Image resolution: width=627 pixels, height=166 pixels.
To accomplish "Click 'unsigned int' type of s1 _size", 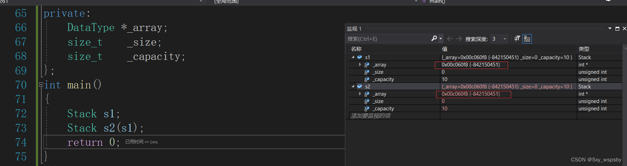I will tap(592, 72).
